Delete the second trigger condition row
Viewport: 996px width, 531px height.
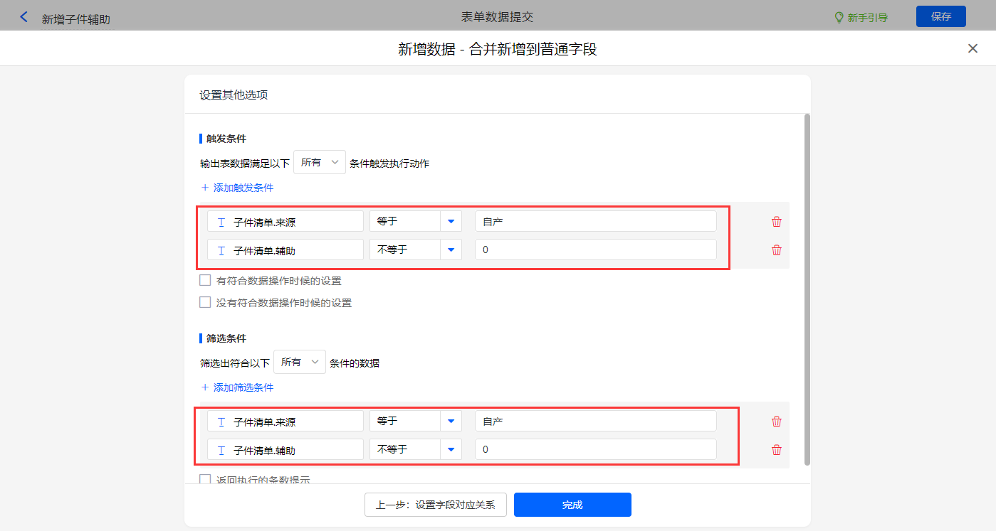point(776,250)
